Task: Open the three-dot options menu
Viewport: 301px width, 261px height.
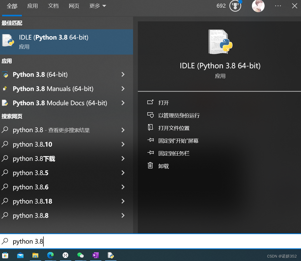Action: click(278, 6)
